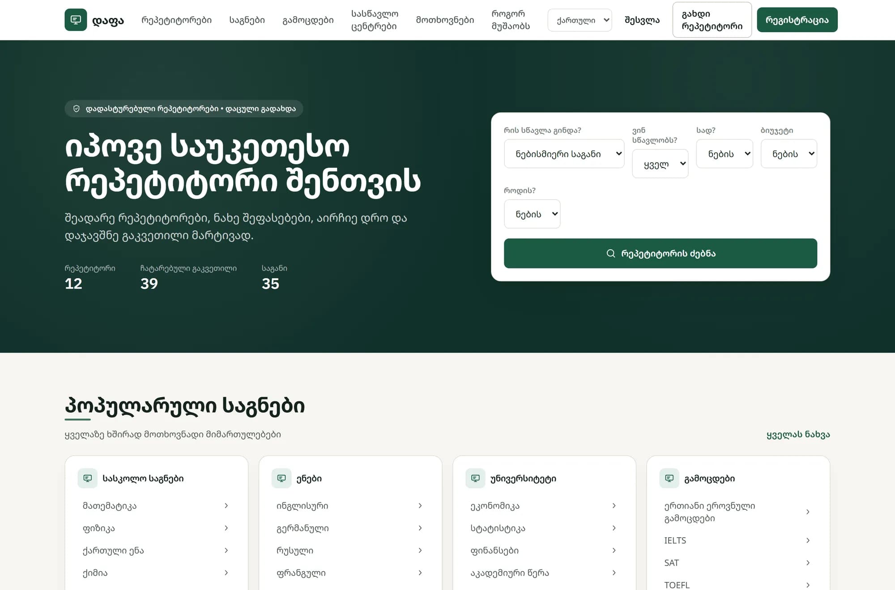Open რეპეტიტორები in navigation menu
Screen dimensions: 895x590
[x=177, y=20]
